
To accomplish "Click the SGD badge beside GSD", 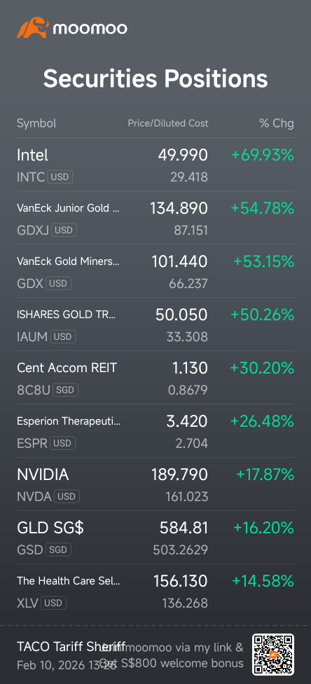I will (58, 549).
